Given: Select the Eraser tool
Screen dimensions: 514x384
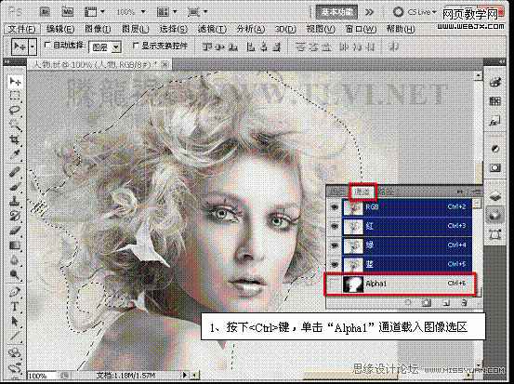Looking at the screenshot, I should [x=15, y=231].
